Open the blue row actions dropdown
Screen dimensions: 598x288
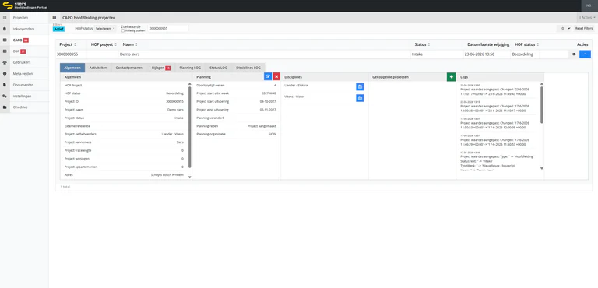point(585,54)
